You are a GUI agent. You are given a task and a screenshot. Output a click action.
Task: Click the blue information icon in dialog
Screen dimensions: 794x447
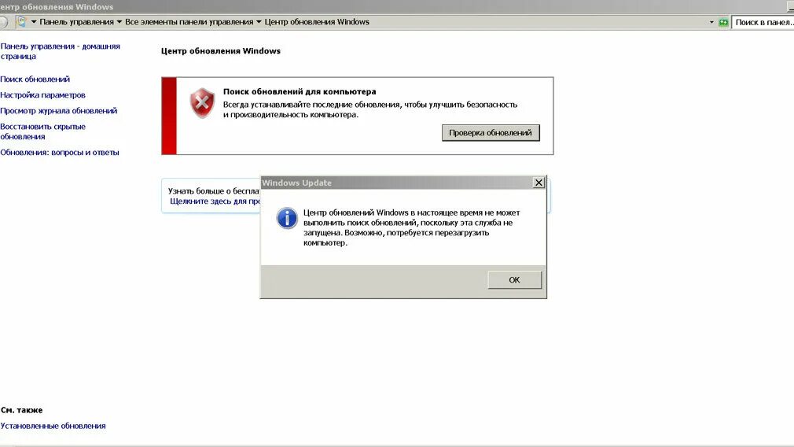click(x=287, y=219)
